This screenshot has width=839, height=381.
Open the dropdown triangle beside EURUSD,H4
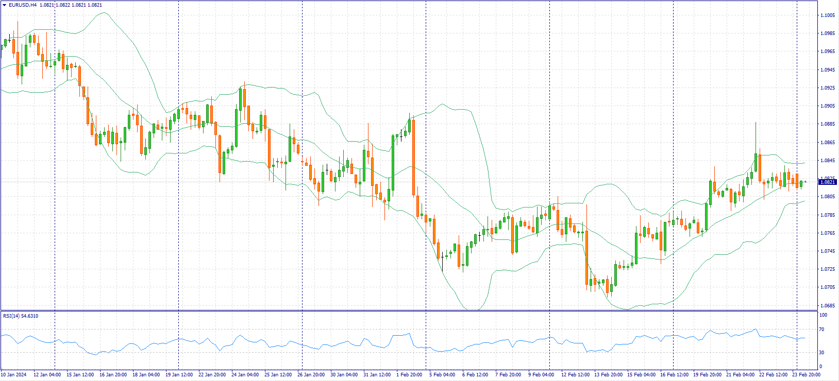coord(4,5)
